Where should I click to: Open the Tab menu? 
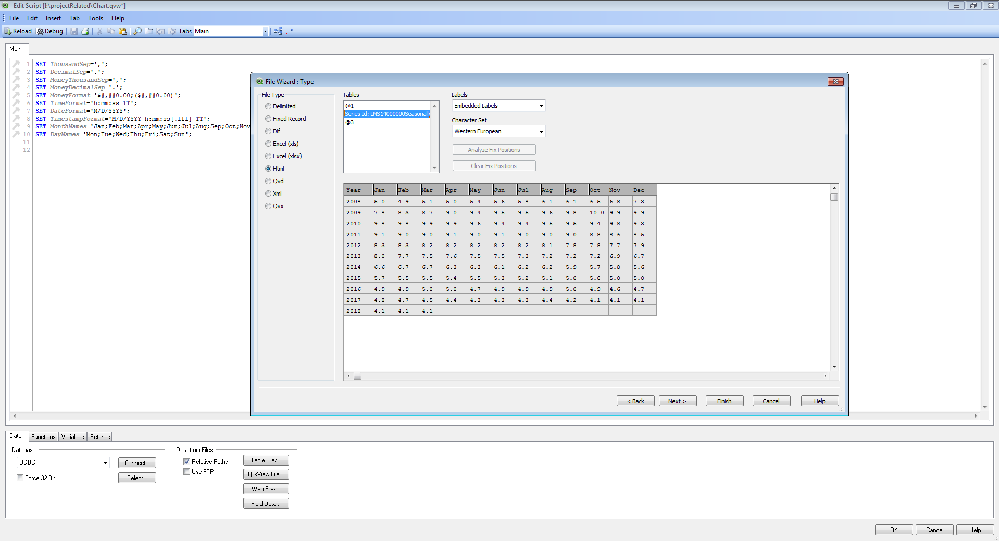click(74, 18)
